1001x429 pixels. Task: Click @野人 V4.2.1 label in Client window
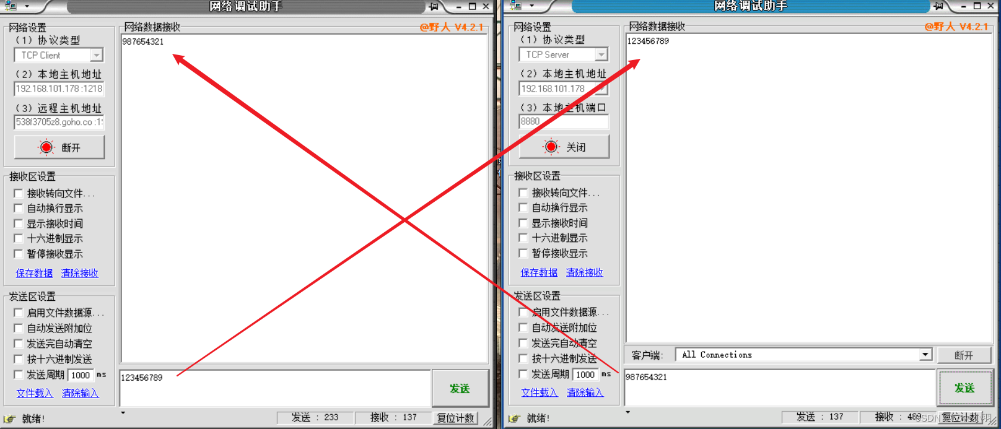451,27
